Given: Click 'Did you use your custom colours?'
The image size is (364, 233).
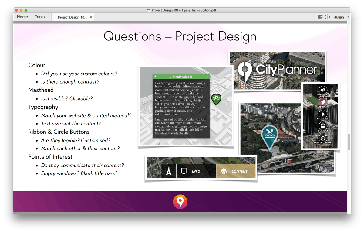Looking at the screenshot, I should 79,74.
